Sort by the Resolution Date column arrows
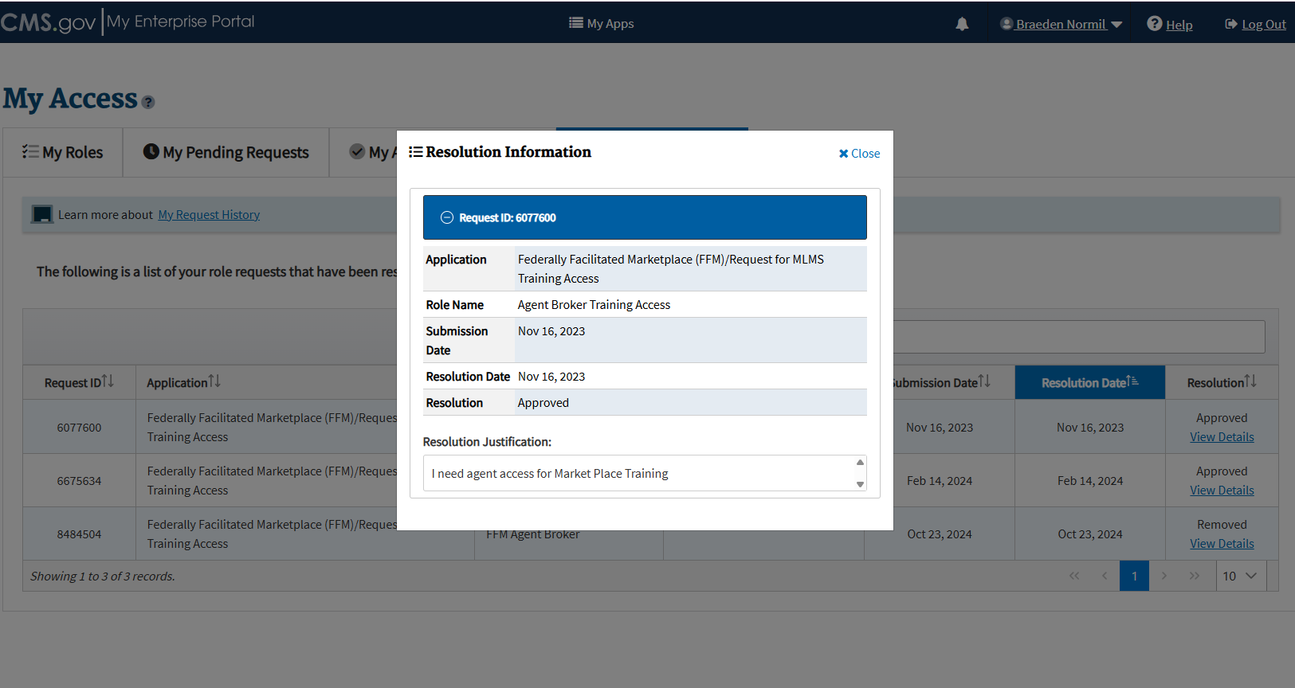The width and height of the screenshot is (1295, 688). (1132, 381)
